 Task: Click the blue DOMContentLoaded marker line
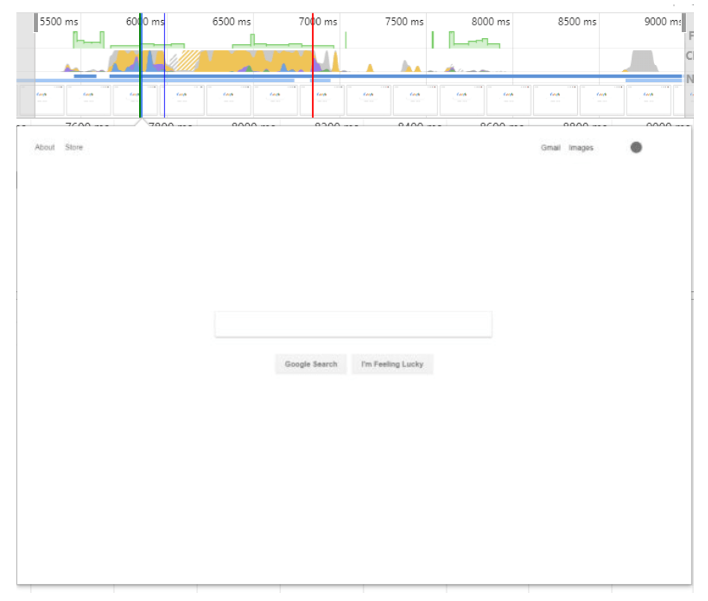164,66
